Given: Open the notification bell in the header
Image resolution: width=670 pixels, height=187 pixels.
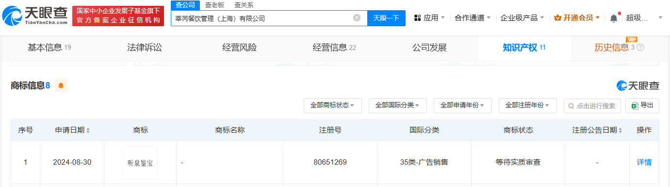Looking at the screenshot, I should [x=614, y=18].
